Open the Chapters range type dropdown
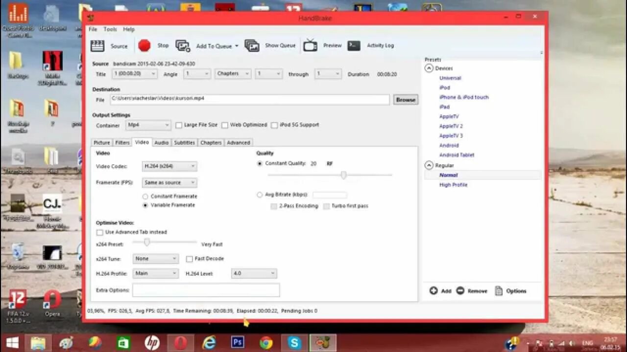 click(x=233, y=74)
